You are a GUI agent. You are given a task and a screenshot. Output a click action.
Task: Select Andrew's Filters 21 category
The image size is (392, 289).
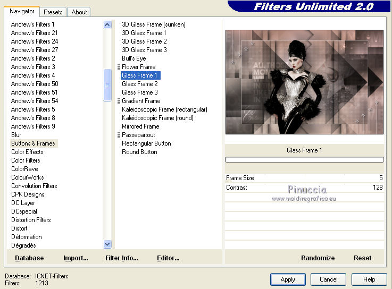pos(34,33)
